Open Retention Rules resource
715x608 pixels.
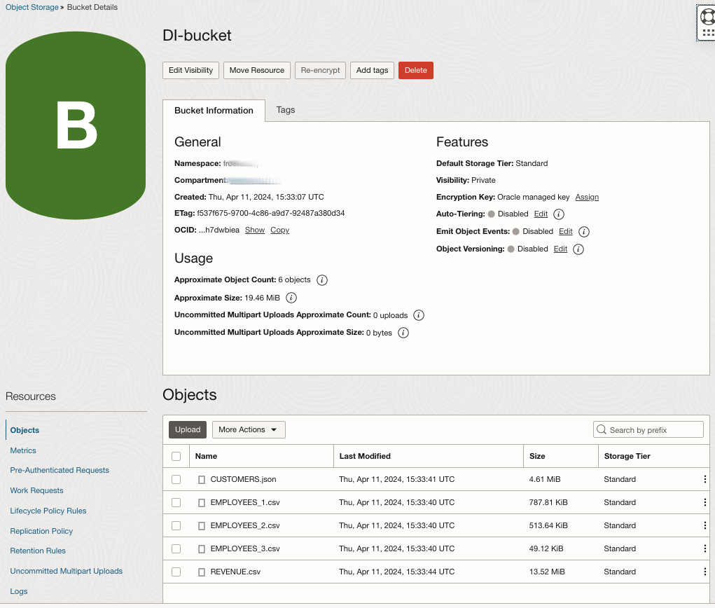[x=38, y=551]
